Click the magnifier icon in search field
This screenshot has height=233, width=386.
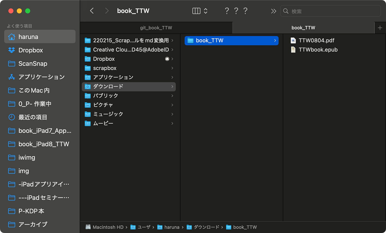pyautogui.click(x=286, y=11)
